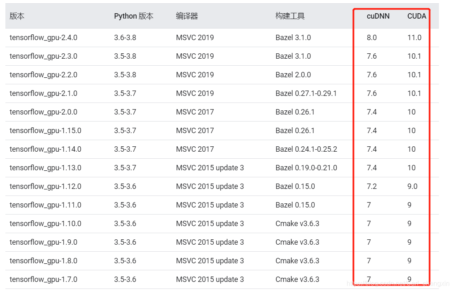Click the CUDA 11.0 cell
Screen dimensions: 453x291
tap(414, 38)
